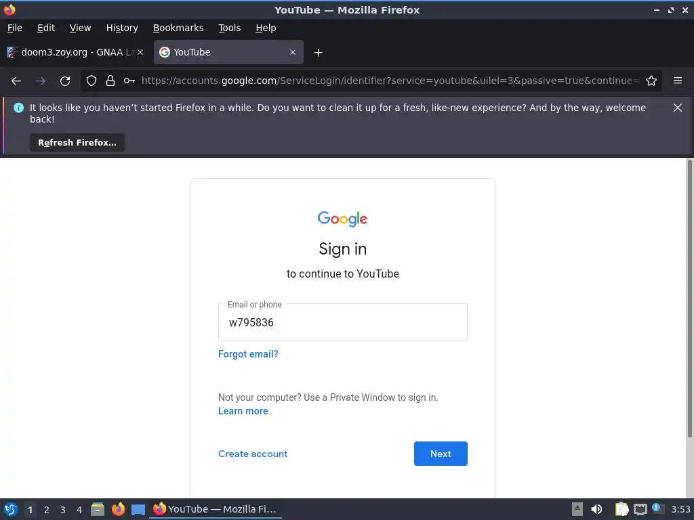This screenshot has width=694, height=520.
Task: Dismiss the refresh Firefox notification bar
Action: [678, 108]
